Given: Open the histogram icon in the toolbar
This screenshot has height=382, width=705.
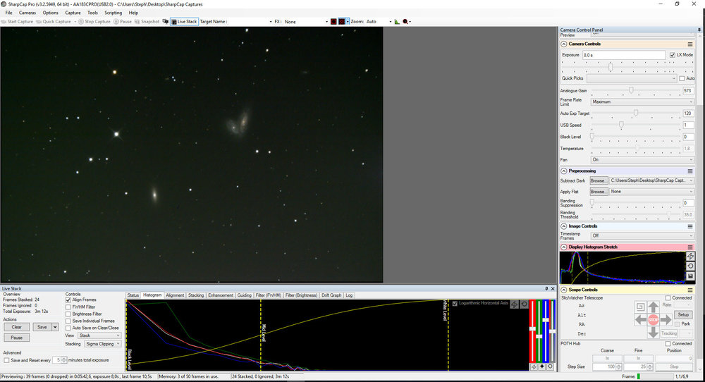Looking at the screenshot, I should (x=397, y=22).
